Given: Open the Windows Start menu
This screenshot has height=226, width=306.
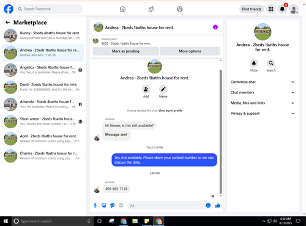Looking at the screenshot, I should pos(6,221).
